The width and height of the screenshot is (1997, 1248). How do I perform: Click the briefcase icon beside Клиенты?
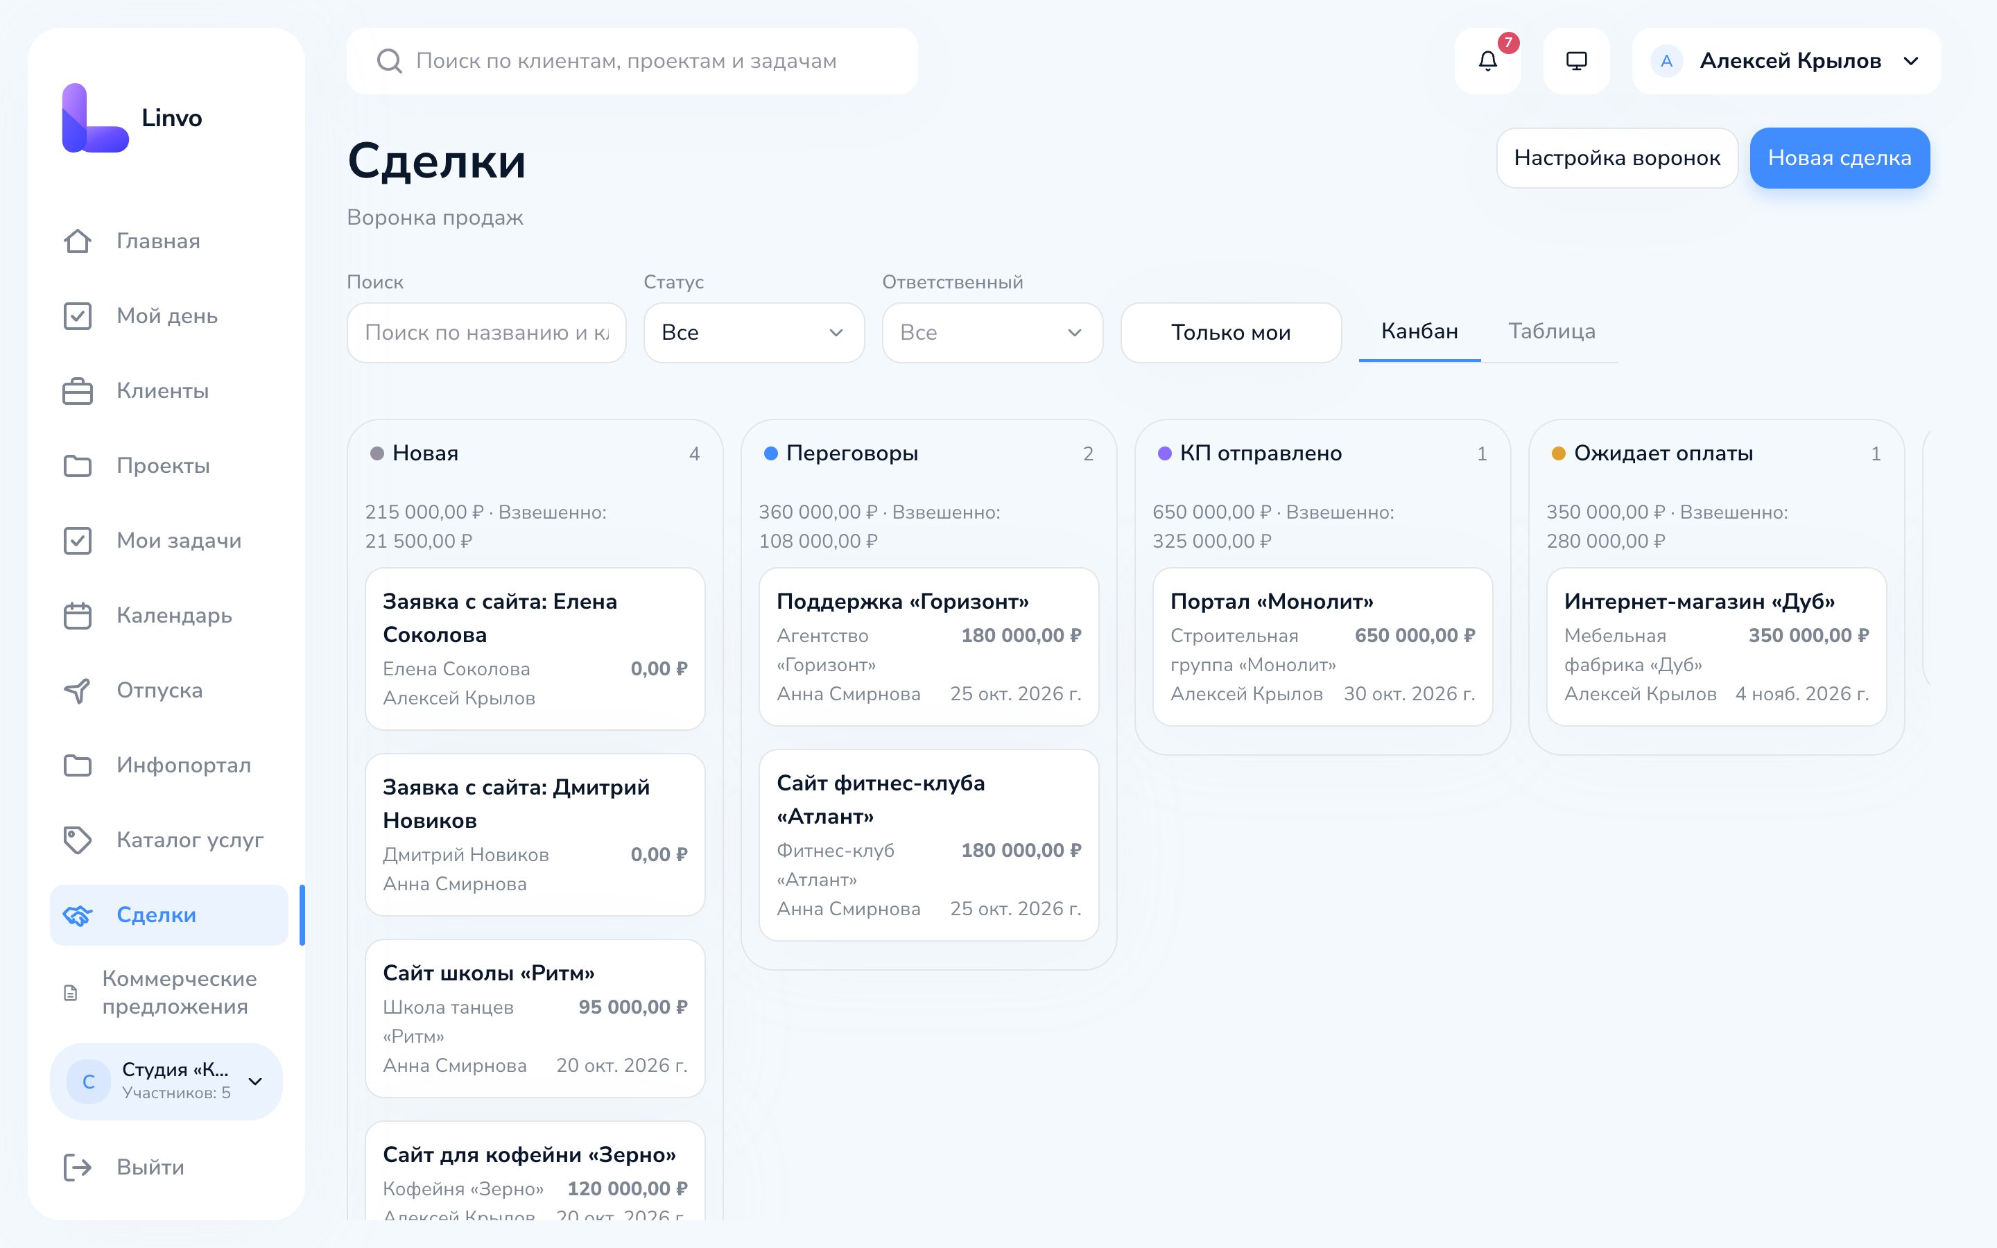tap(78, 391)
